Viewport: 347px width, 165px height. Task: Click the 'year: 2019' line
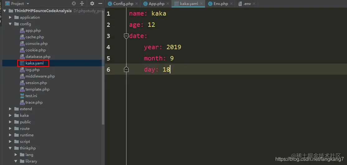tap(162, 47)
